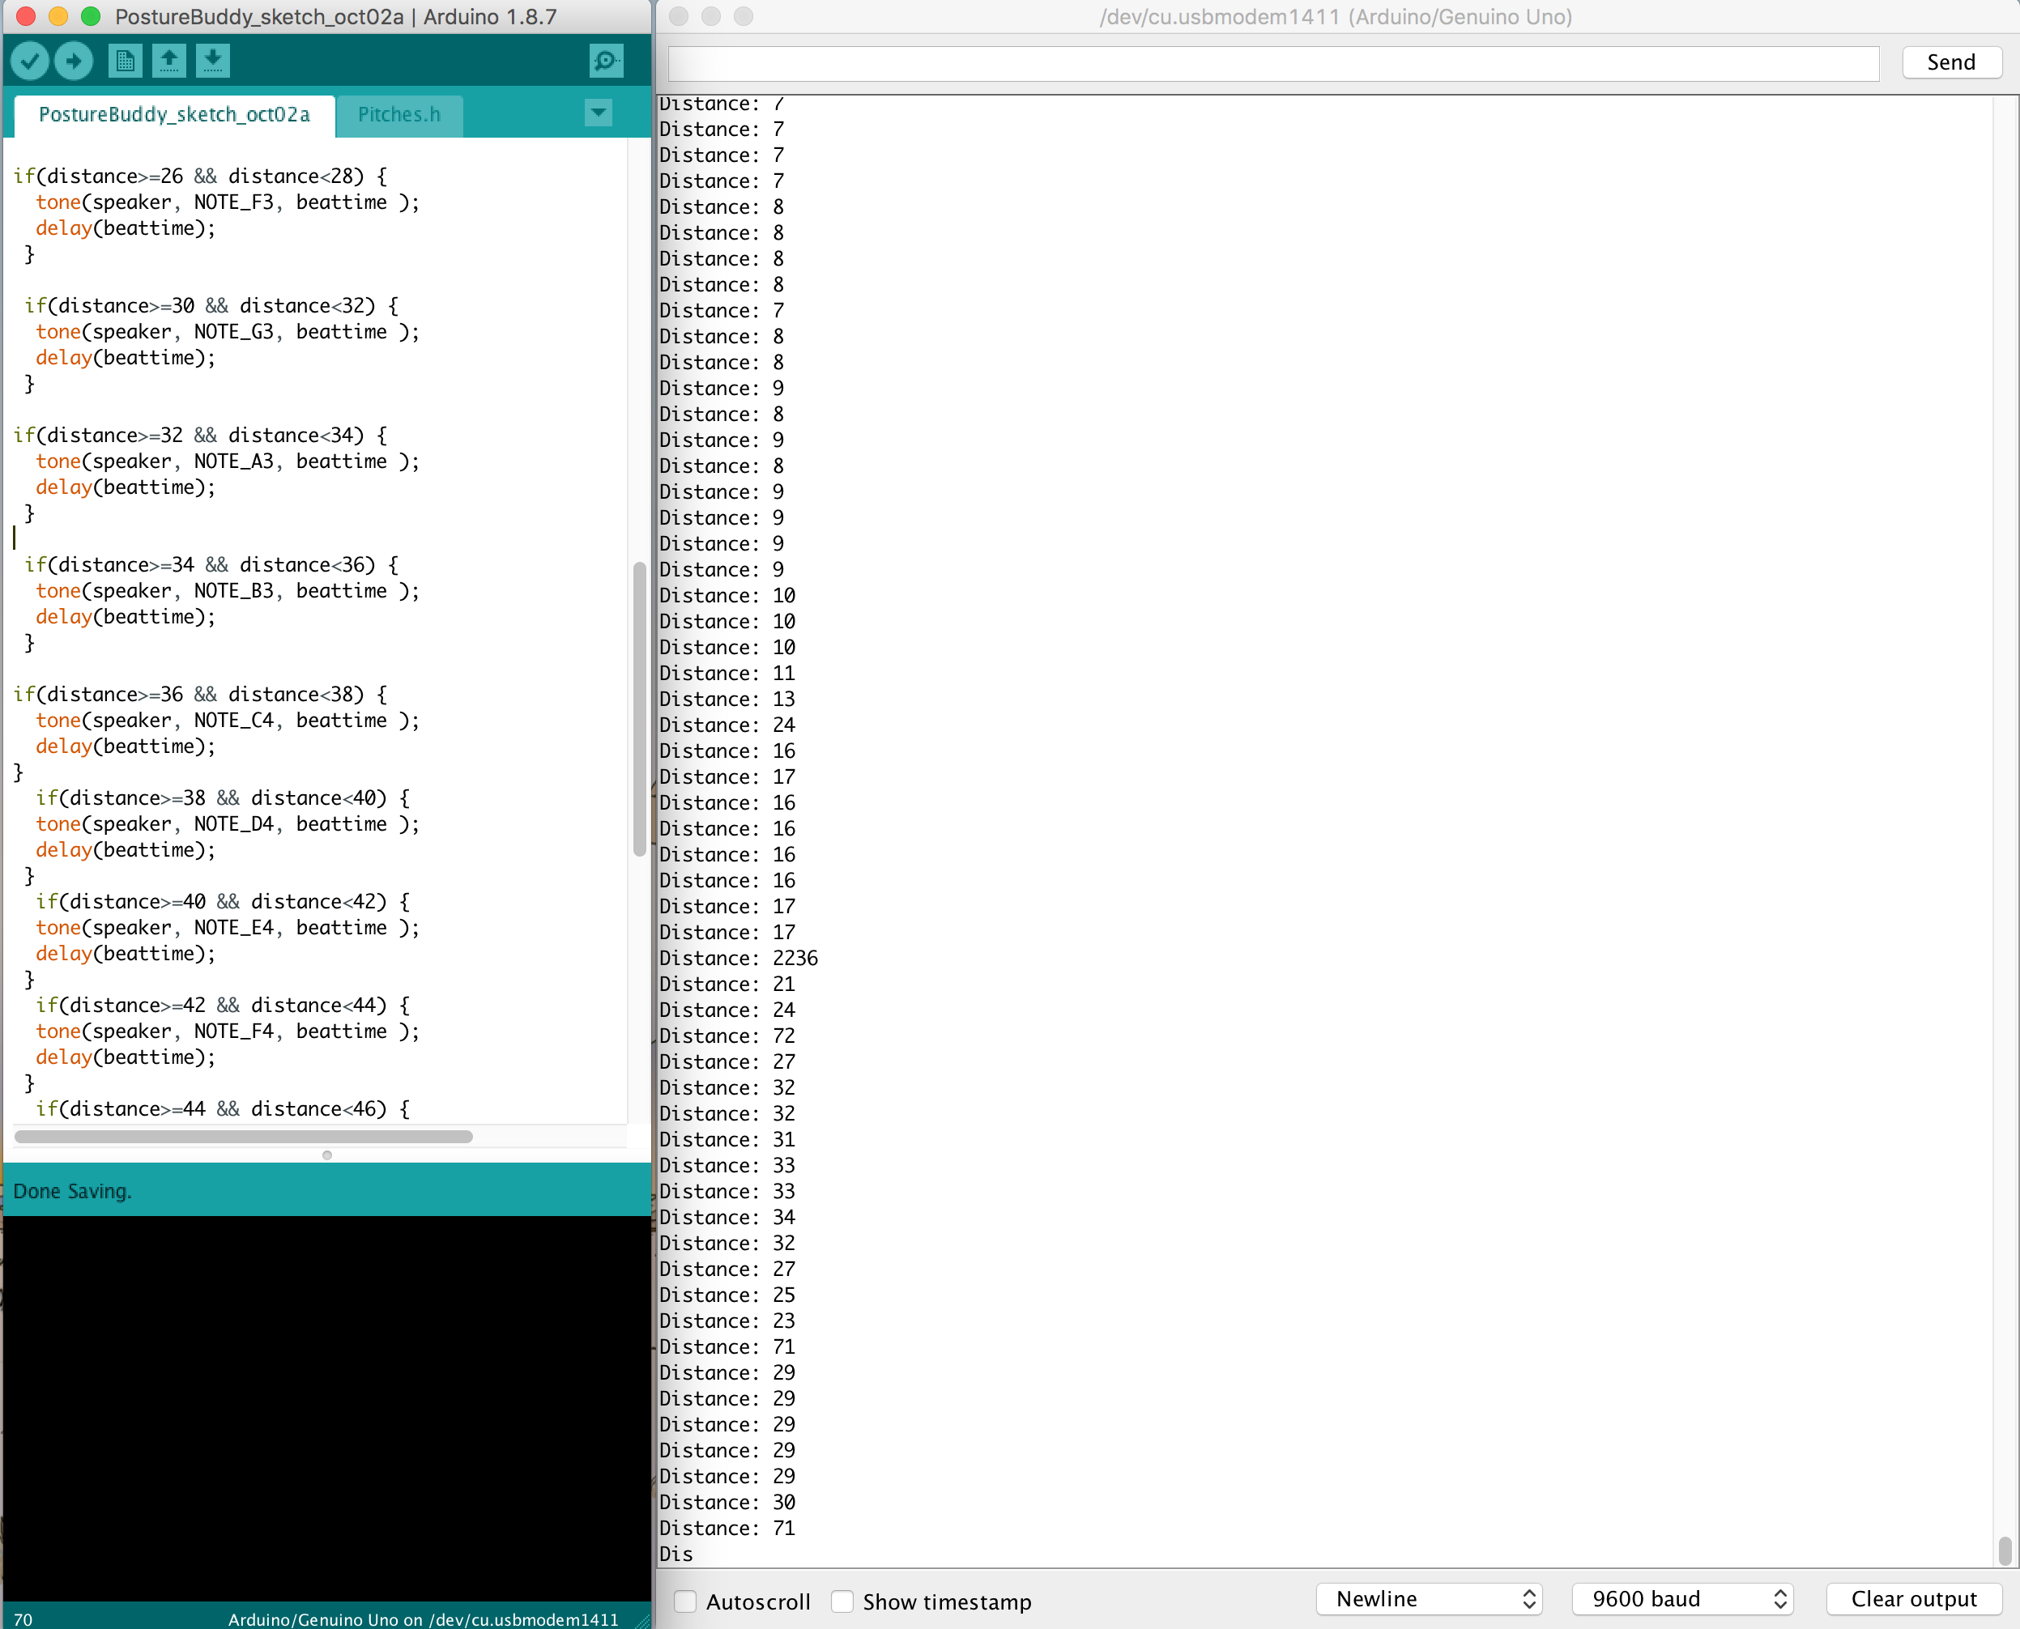The image size is (2020, 1629).
Task: Click the code editor horizontal scrollbar
Action: pos(244,1137)
